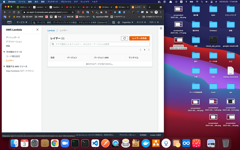Collapse the その他のリソース section
The height and width of the screenshot is (150, 240).
pos(4,52)
